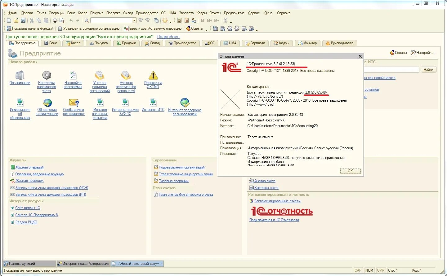447x276 pixels.
Task: Expand the dropdown arrow next to Help icon
Action: click(x=170, y=22)
